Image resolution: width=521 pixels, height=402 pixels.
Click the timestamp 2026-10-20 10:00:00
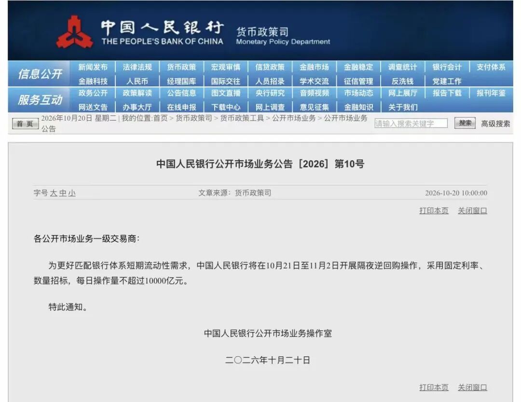(x=456, y=193)
